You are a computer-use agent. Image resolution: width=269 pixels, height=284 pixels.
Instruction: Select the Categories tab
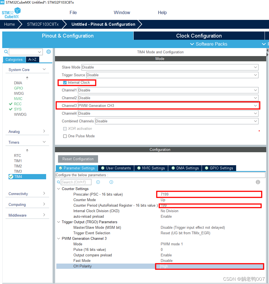coord(14,59)
